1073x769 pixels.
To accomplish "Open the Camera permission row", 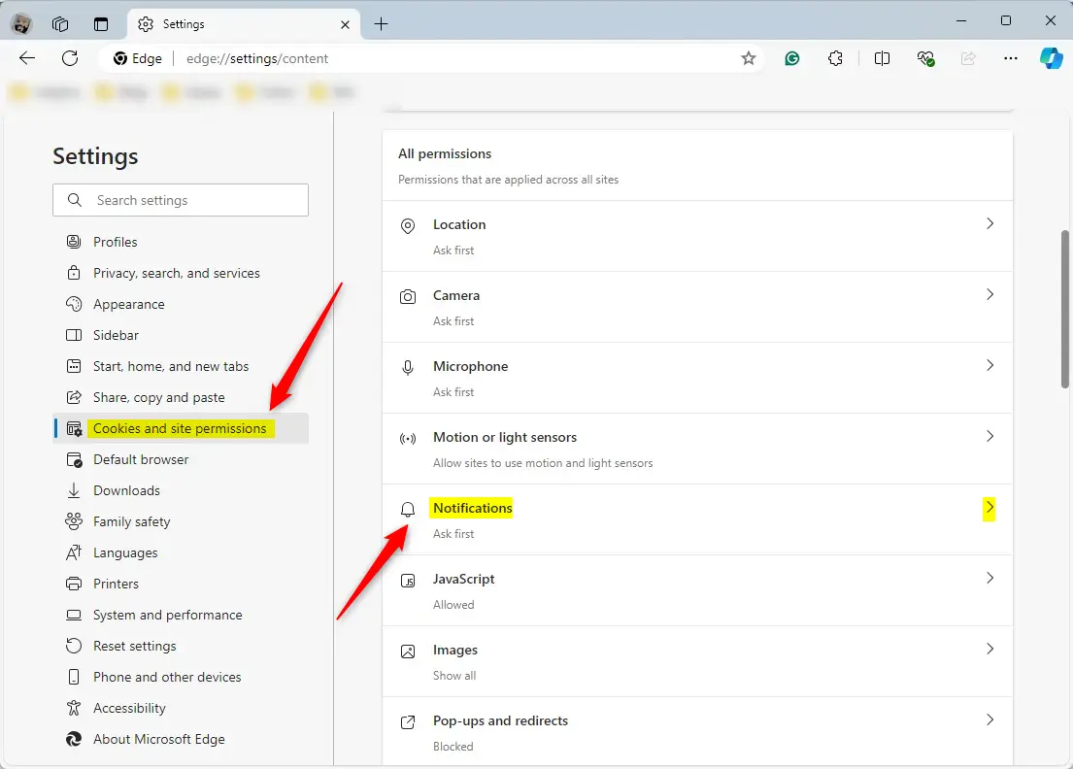I will click(x=697, y=307).
